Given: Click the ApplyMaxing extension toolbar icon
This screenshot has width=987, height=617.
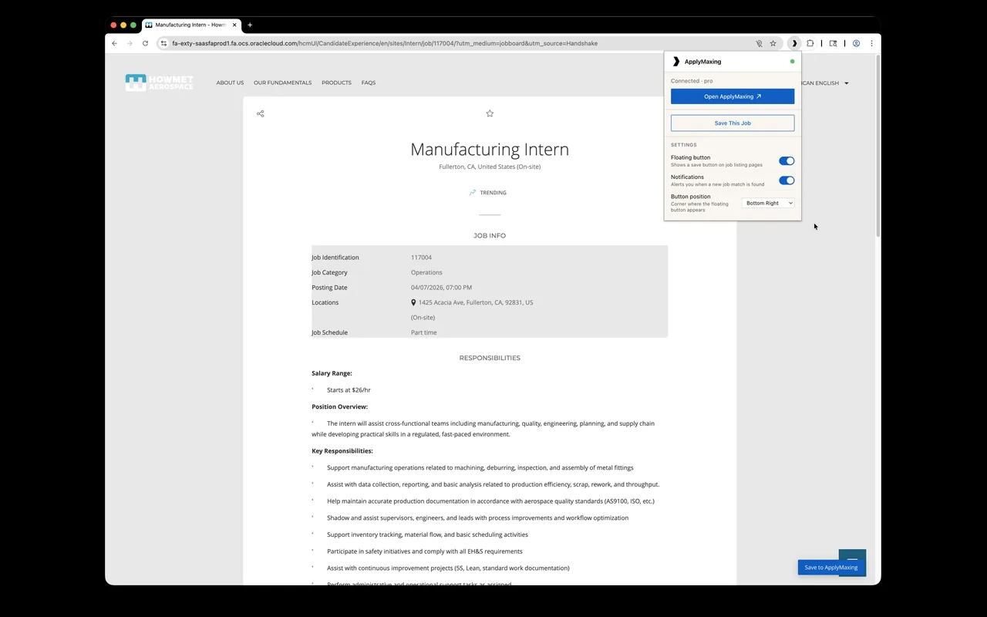Looking at the screenshot, I should (794, 43).
